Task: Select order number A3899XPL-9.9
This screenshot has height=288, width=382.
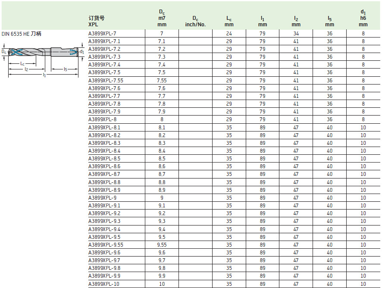Action: (104, 276)
